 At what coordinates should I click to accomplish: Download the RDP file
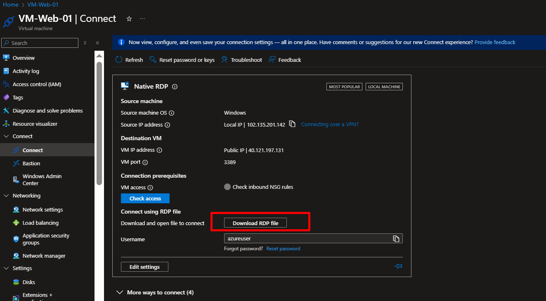tap(255, 223)
